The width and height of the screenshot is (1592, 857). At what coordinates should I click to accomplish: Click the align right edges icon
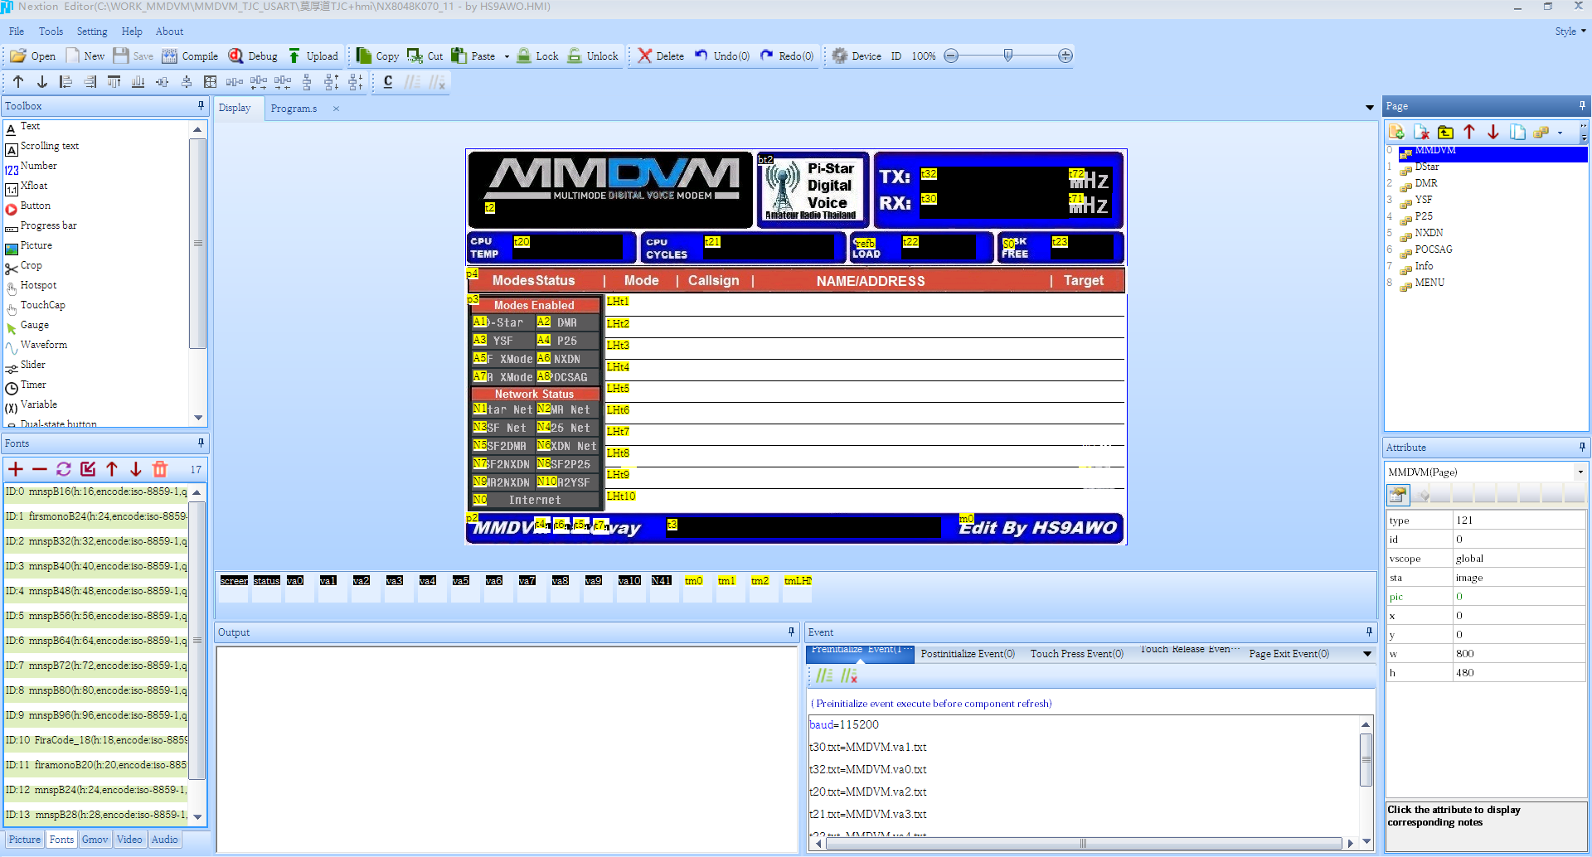[90, 82]
